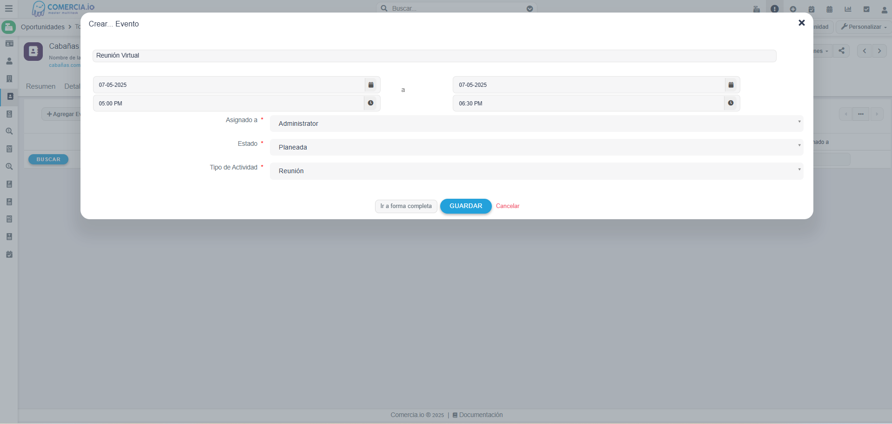Open the end time clock picker
892x424 pixels.
point(731,103)
